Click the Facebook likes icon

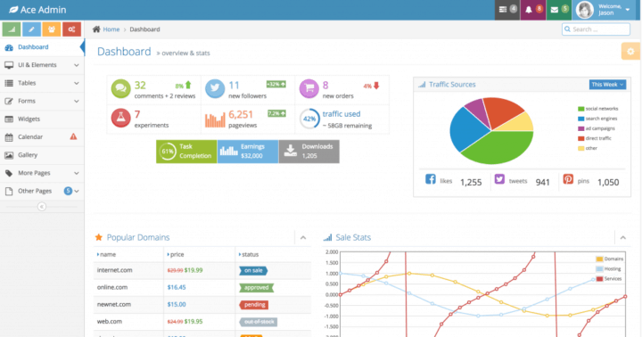431,179
